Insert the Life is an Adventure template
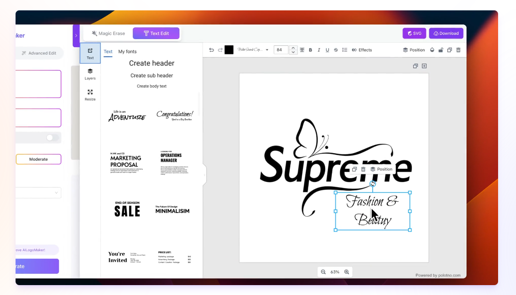Screen dimensions: 516x295 click(x=127, y=115)
